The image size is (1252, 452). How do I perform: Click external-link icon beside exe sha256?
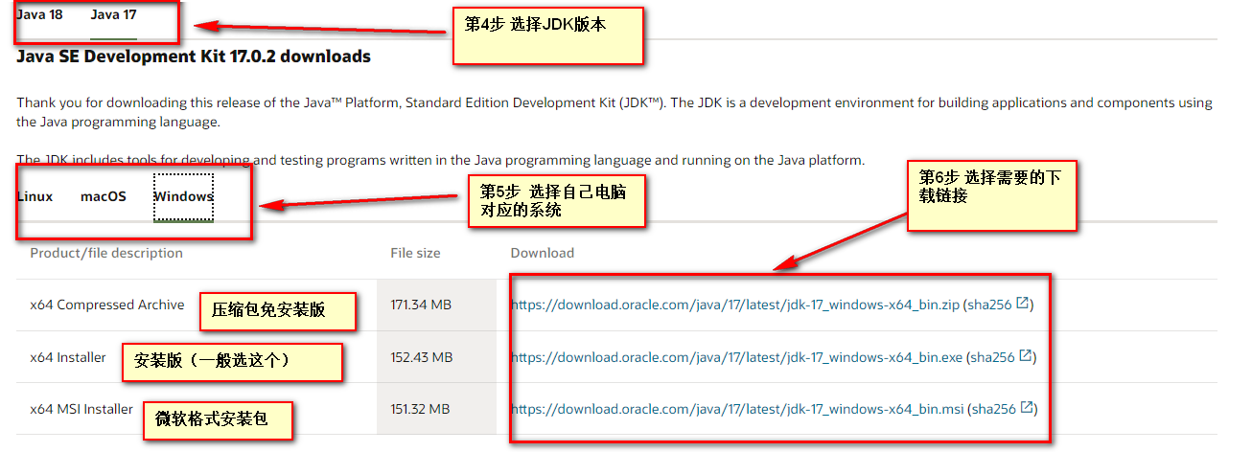pyautogui.click(x=1026, y=356)
